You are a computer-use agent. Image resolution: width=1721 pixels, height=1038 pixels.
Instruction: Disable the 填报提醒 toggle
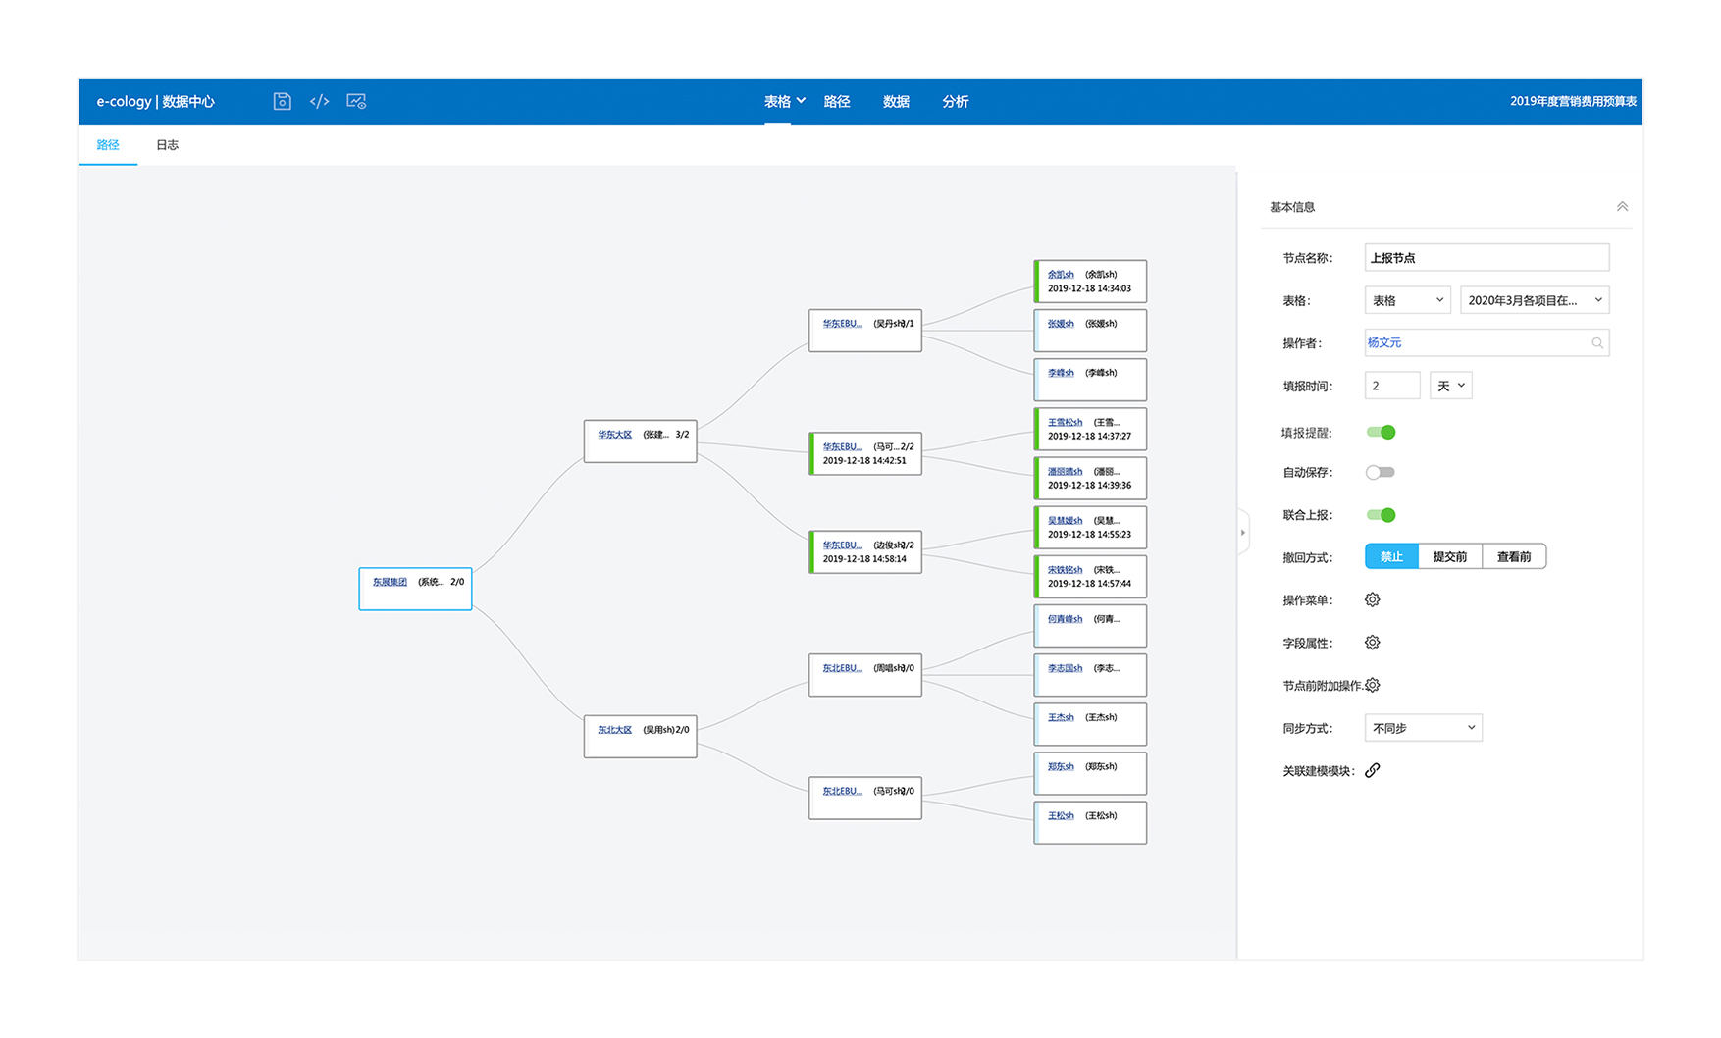tap(1381, 432)
